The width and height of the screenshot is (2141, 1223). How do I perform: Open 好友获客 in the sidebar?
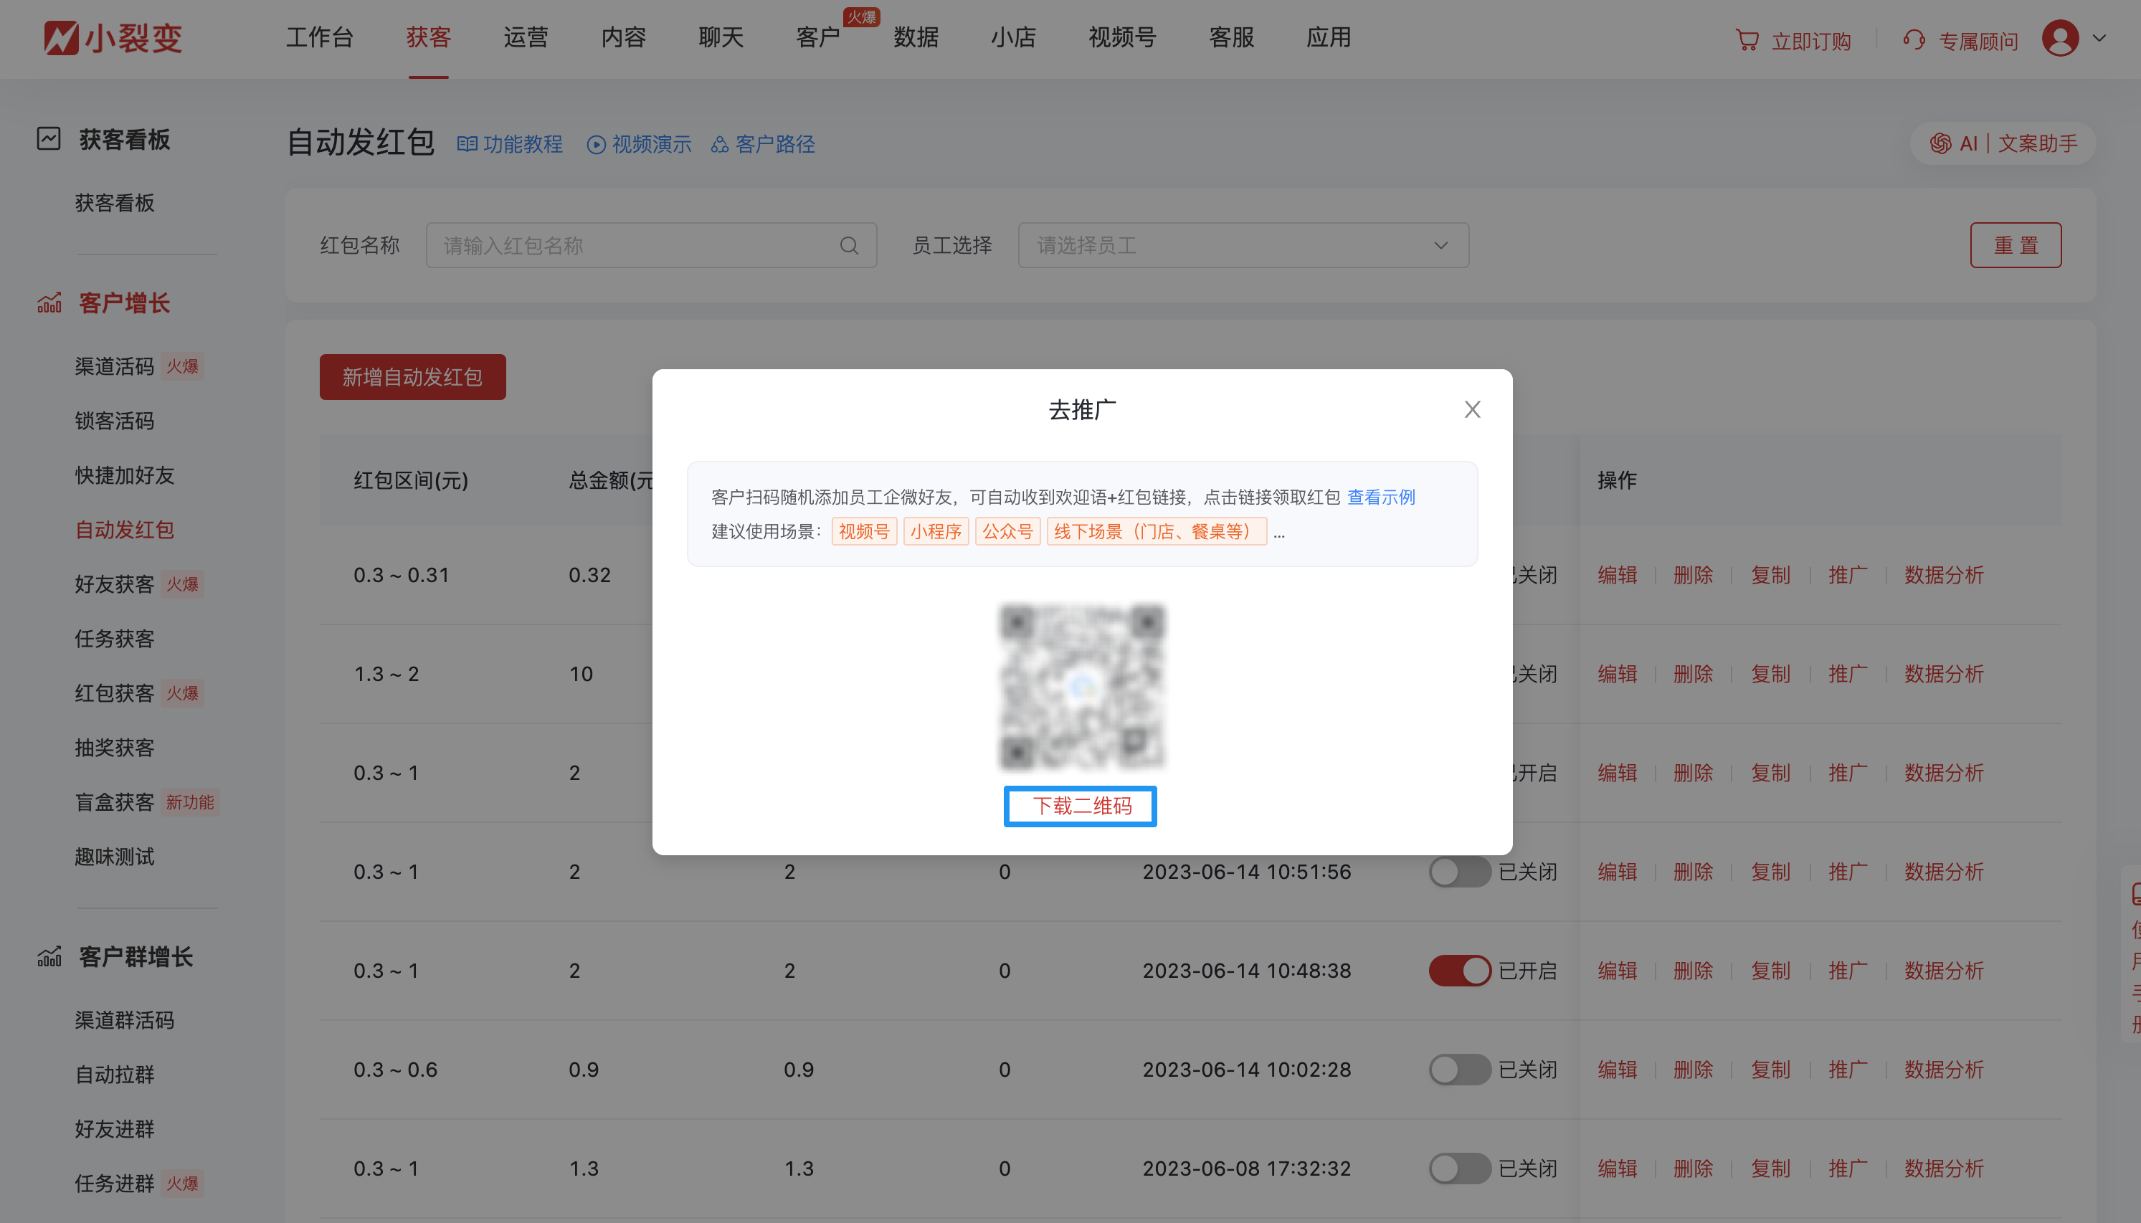[x=114, y=585]
